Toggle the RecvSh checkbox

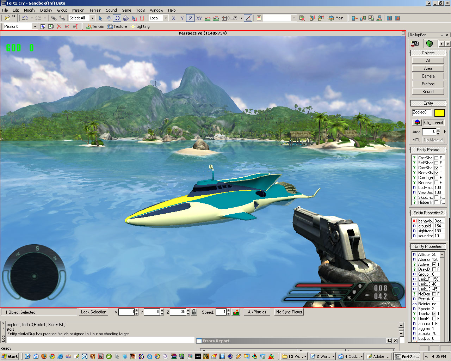click(x=436, y=173)
